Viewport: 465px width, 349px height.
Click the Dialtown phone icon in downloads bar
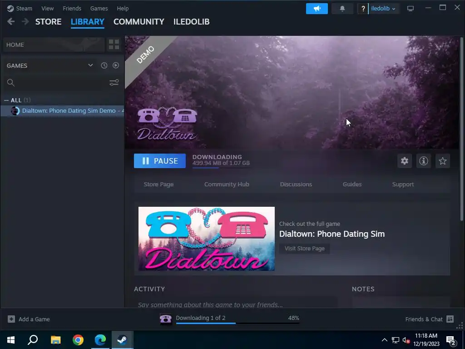[x=165, y=319]
